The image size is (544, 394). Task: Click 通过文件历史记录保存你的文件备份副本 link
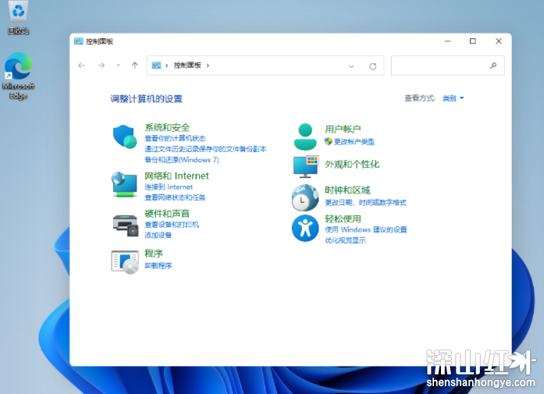(x=205, y=149)
